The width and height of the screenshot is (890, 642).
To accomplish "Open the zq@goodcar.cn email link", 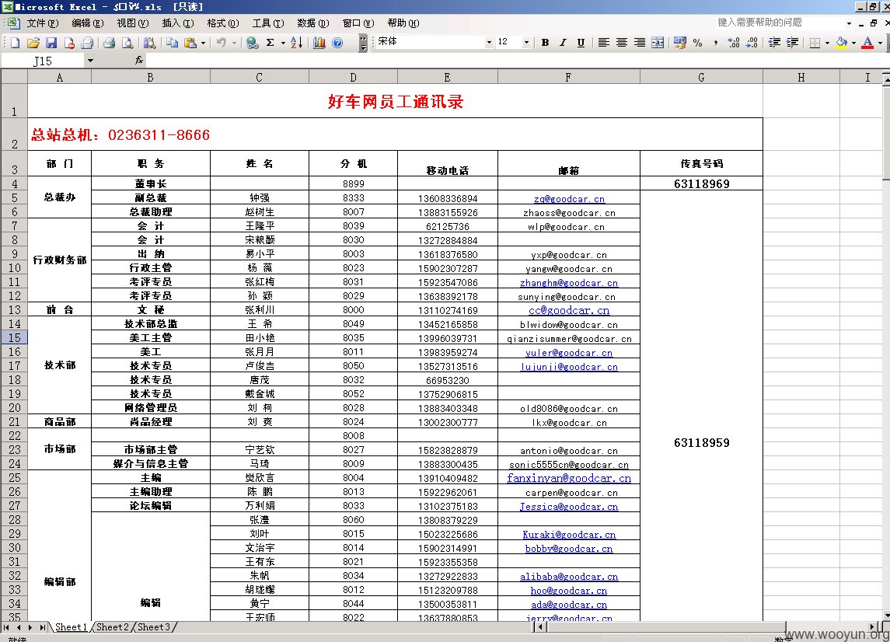I will 569,199.
